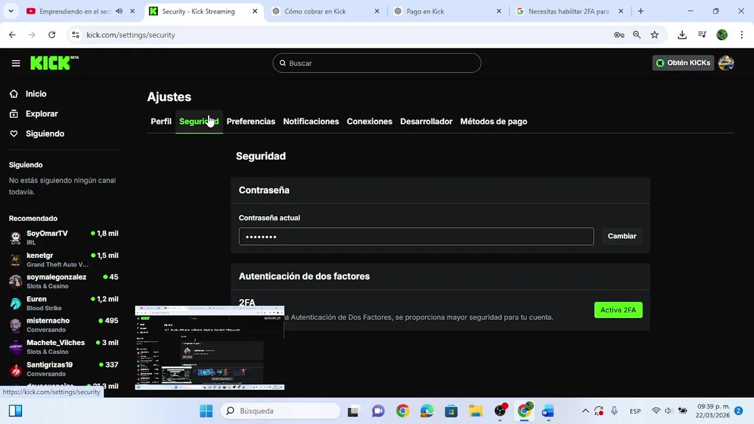Click the Buscar search field
This screenshot has height=424, width=754.
point(377,63)
